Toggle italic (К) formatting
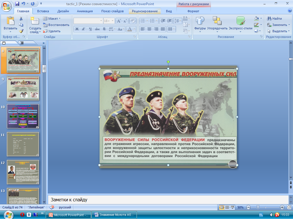Viewport: 293px width, 219px height. tap(84, 29)
